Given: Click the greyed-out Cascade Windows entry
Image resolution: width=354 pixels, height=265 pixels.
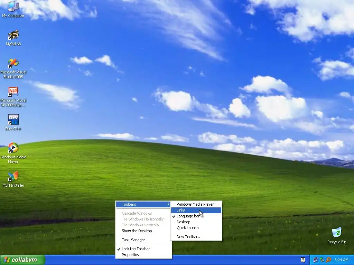Looking at the screenshot, I should coord(143,213).
